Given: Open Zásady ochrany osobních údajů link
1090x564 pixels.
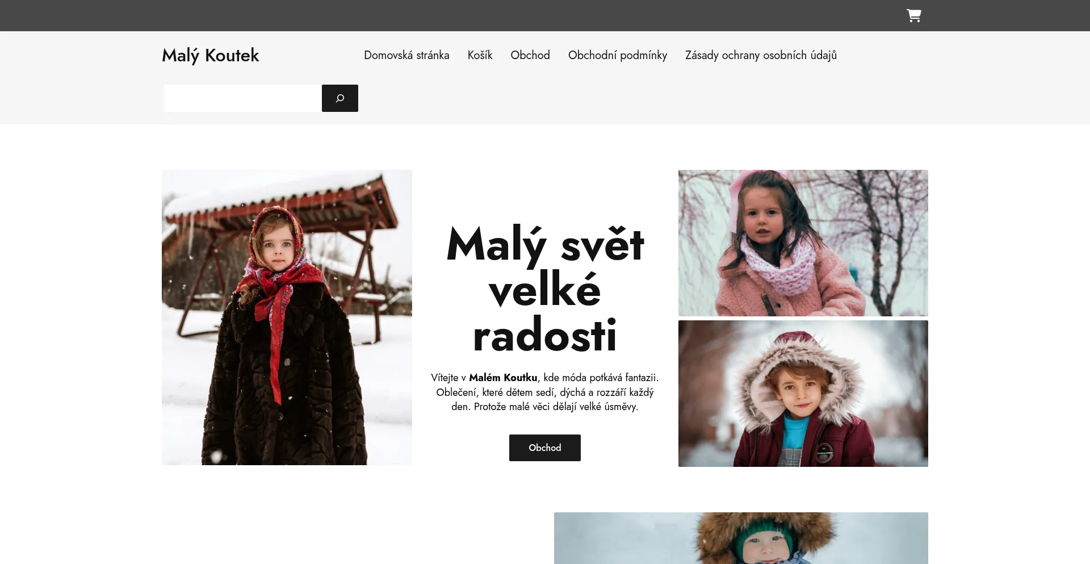Looking at the screenshot, I should (x=761, y=55).
